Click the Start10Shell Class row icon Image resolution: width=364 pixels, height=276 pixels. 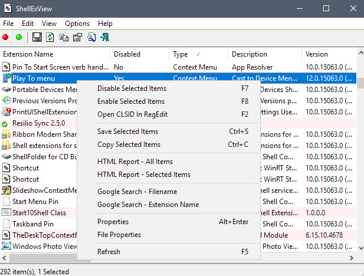(x=6, y=212)
